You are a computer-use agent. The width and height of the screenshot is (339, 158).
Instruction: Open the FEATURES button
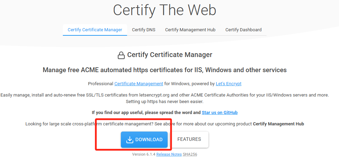pyautogui.click(x=189, y=139)
